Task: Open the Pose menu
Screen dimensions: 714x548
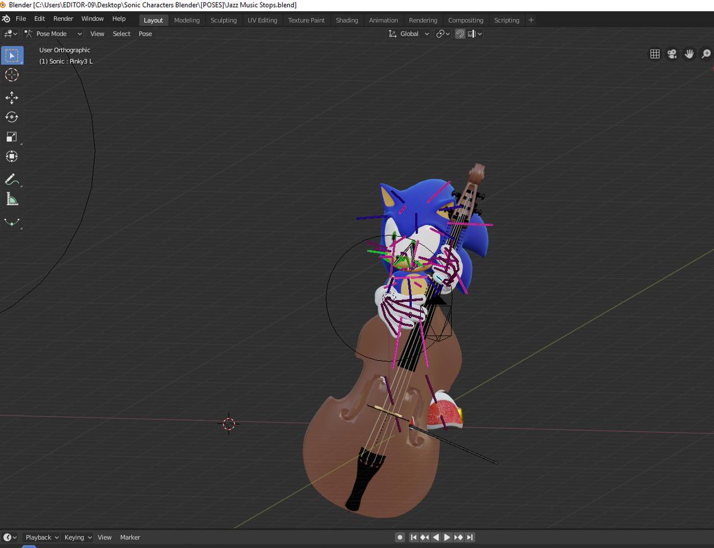Action: 145,34
